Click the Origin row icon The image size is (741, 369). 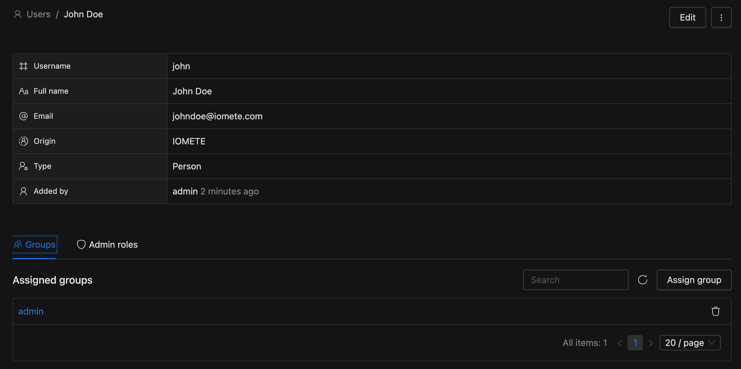click(23, 141)
